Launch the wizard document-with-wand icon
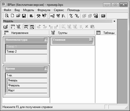Viewport: 130px width, 111px height. click(x=7, y=16)
